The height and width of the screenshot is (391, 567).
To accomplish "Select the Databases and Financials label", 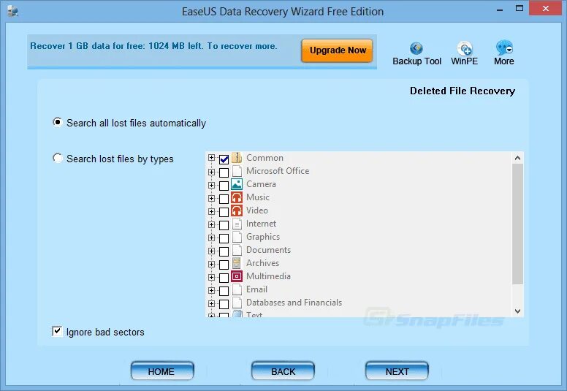I will pyautogui.click(x=294, y=303).
